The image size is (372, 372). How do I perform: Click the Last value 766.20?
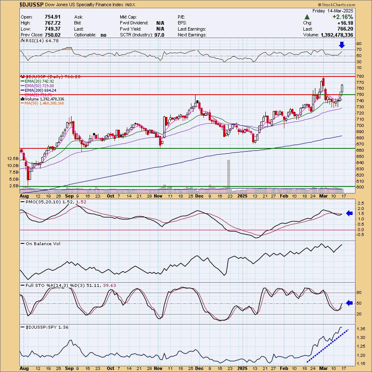tap(345, 29)
